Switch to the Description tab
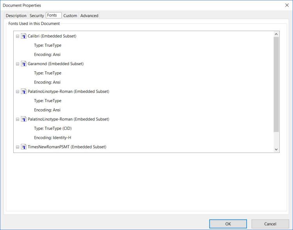Viewport: 293px width, 230px height. pos(16,16)
